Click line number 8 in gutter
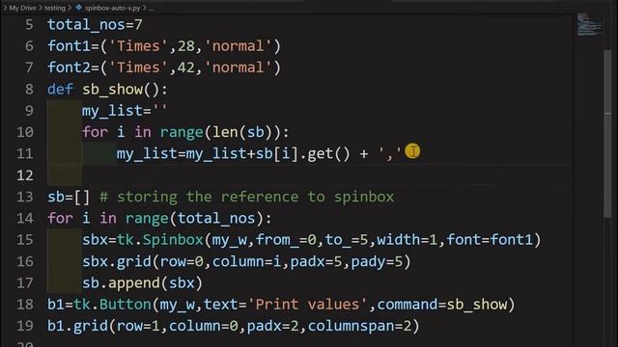618x347 pixels. point(29,90)
